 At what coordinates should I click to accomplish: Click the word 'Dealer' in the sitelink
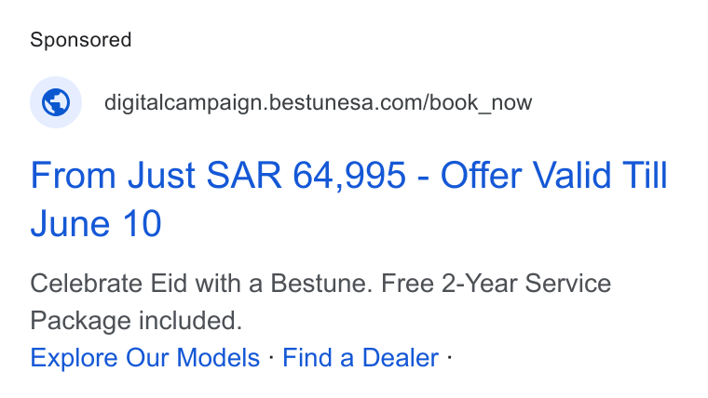pos(401,358)
